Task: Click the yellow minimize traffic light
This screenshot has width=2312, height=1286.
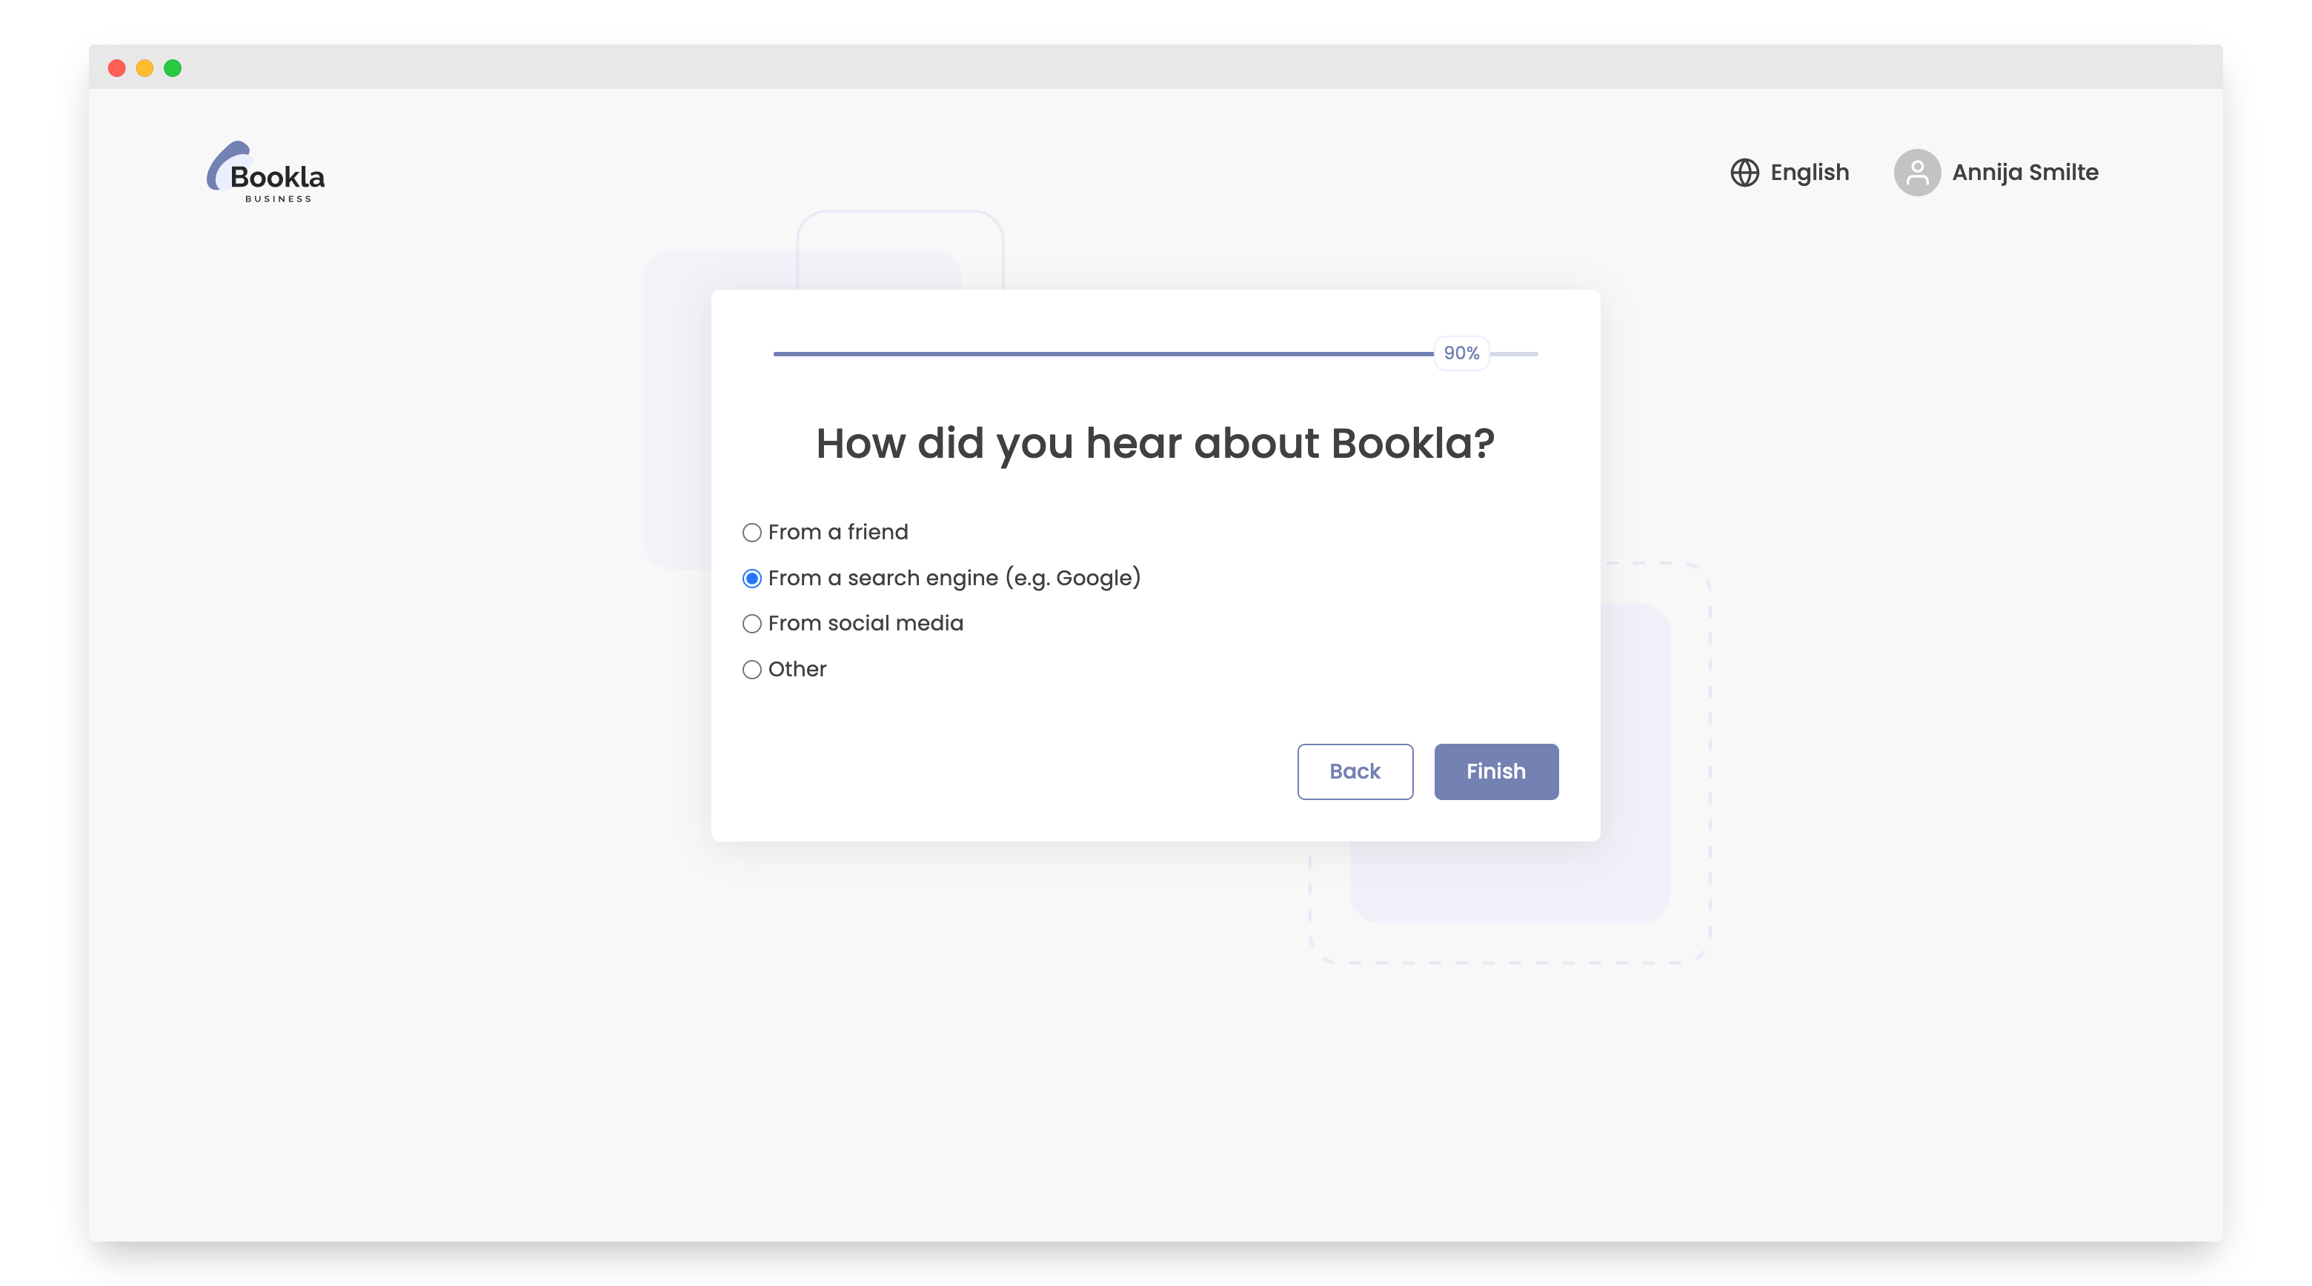Action: [144, 67]
